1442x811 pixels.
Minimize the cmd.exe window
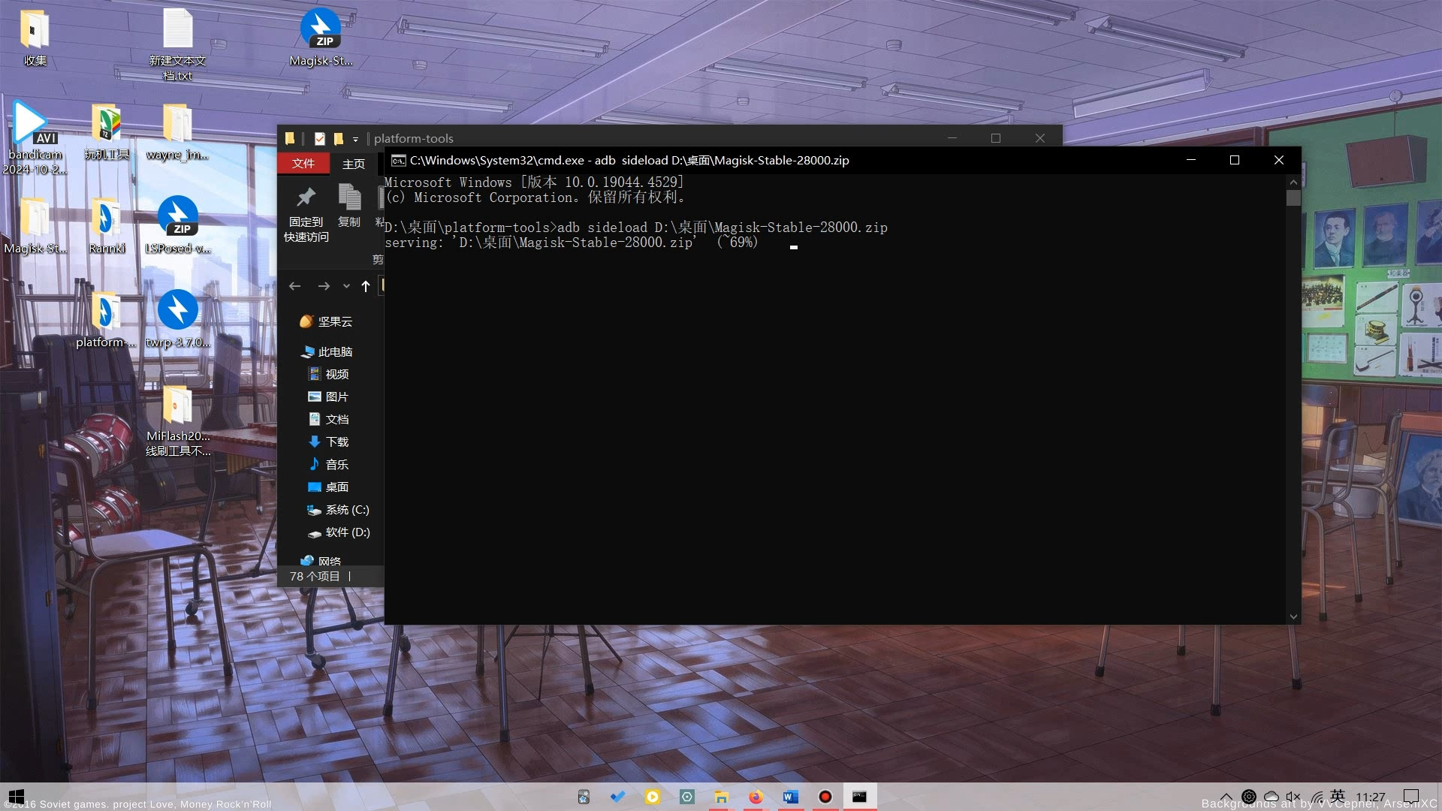(x=1191, y=160)
